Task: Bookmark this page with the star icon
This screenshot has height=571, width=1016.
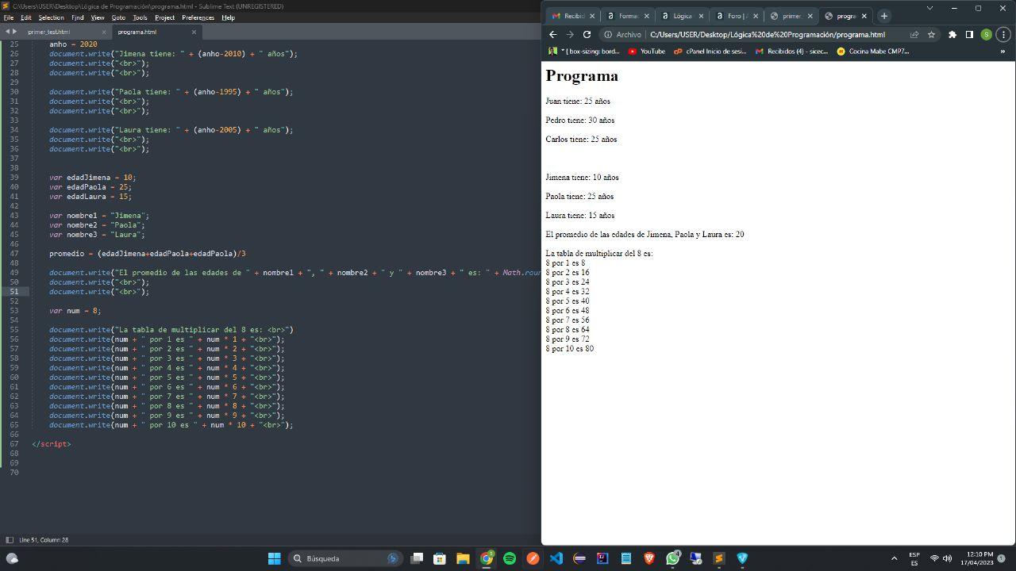Action: [x=932, y=34]
